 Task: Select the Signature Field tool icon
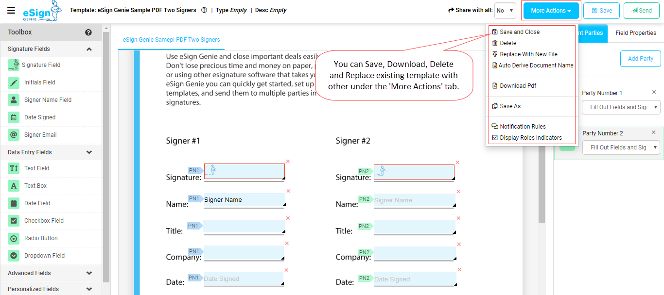click(14, 65)
